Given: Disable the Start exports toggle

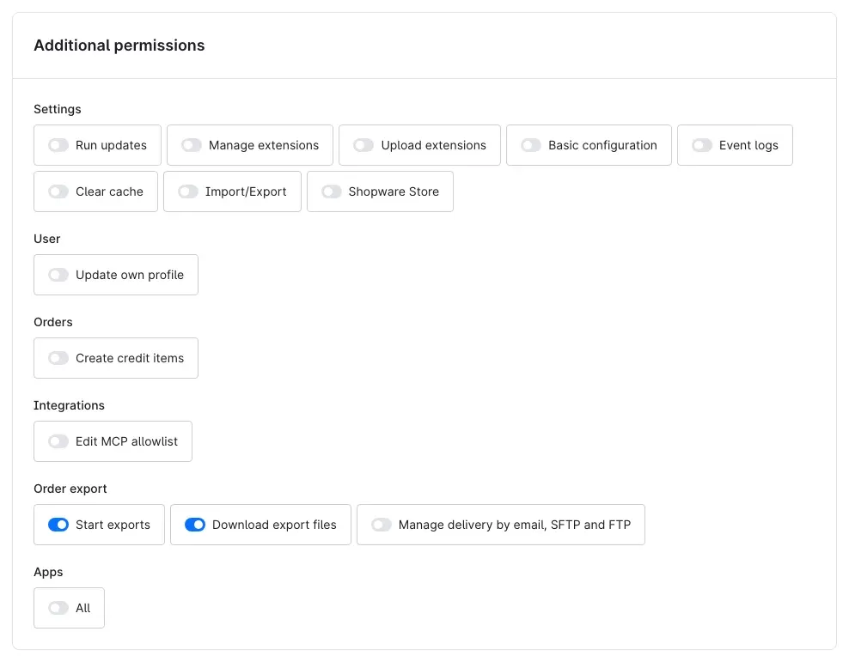Looking at the screenshot, I should pyautogui.click(x=58, y=525).
